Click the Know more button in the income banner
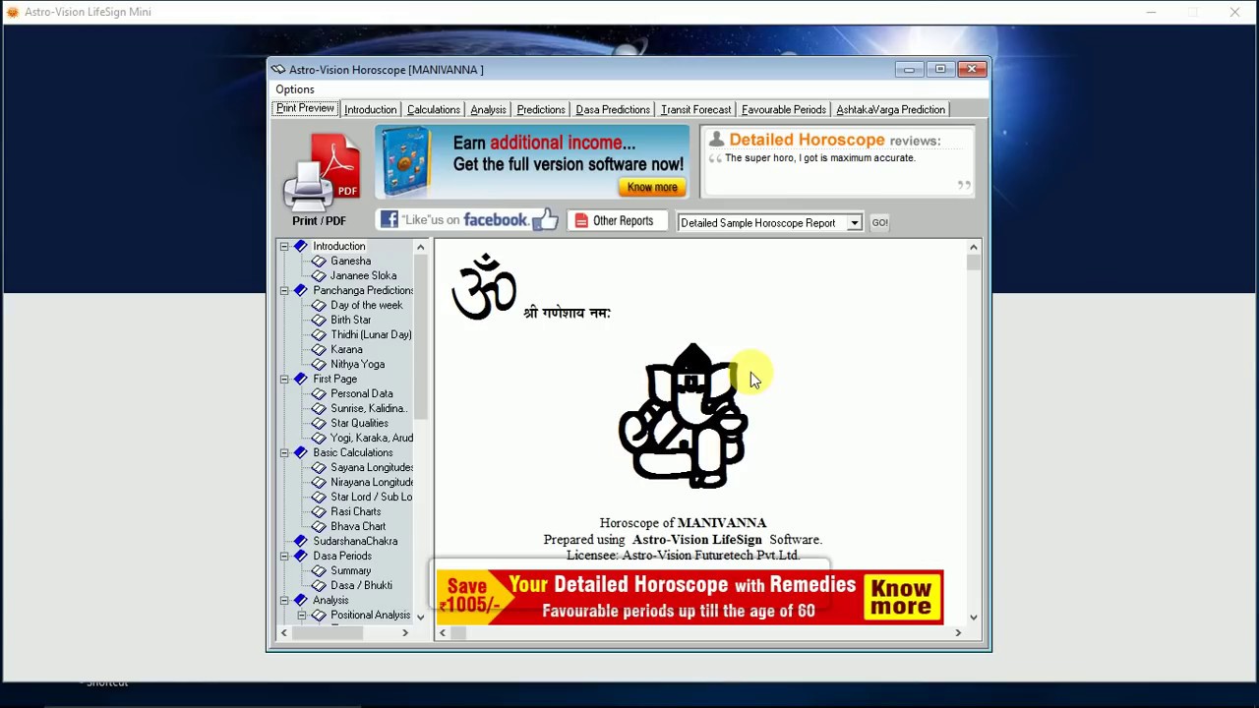This screenshot has height=708, width=1259. [652, 187]
